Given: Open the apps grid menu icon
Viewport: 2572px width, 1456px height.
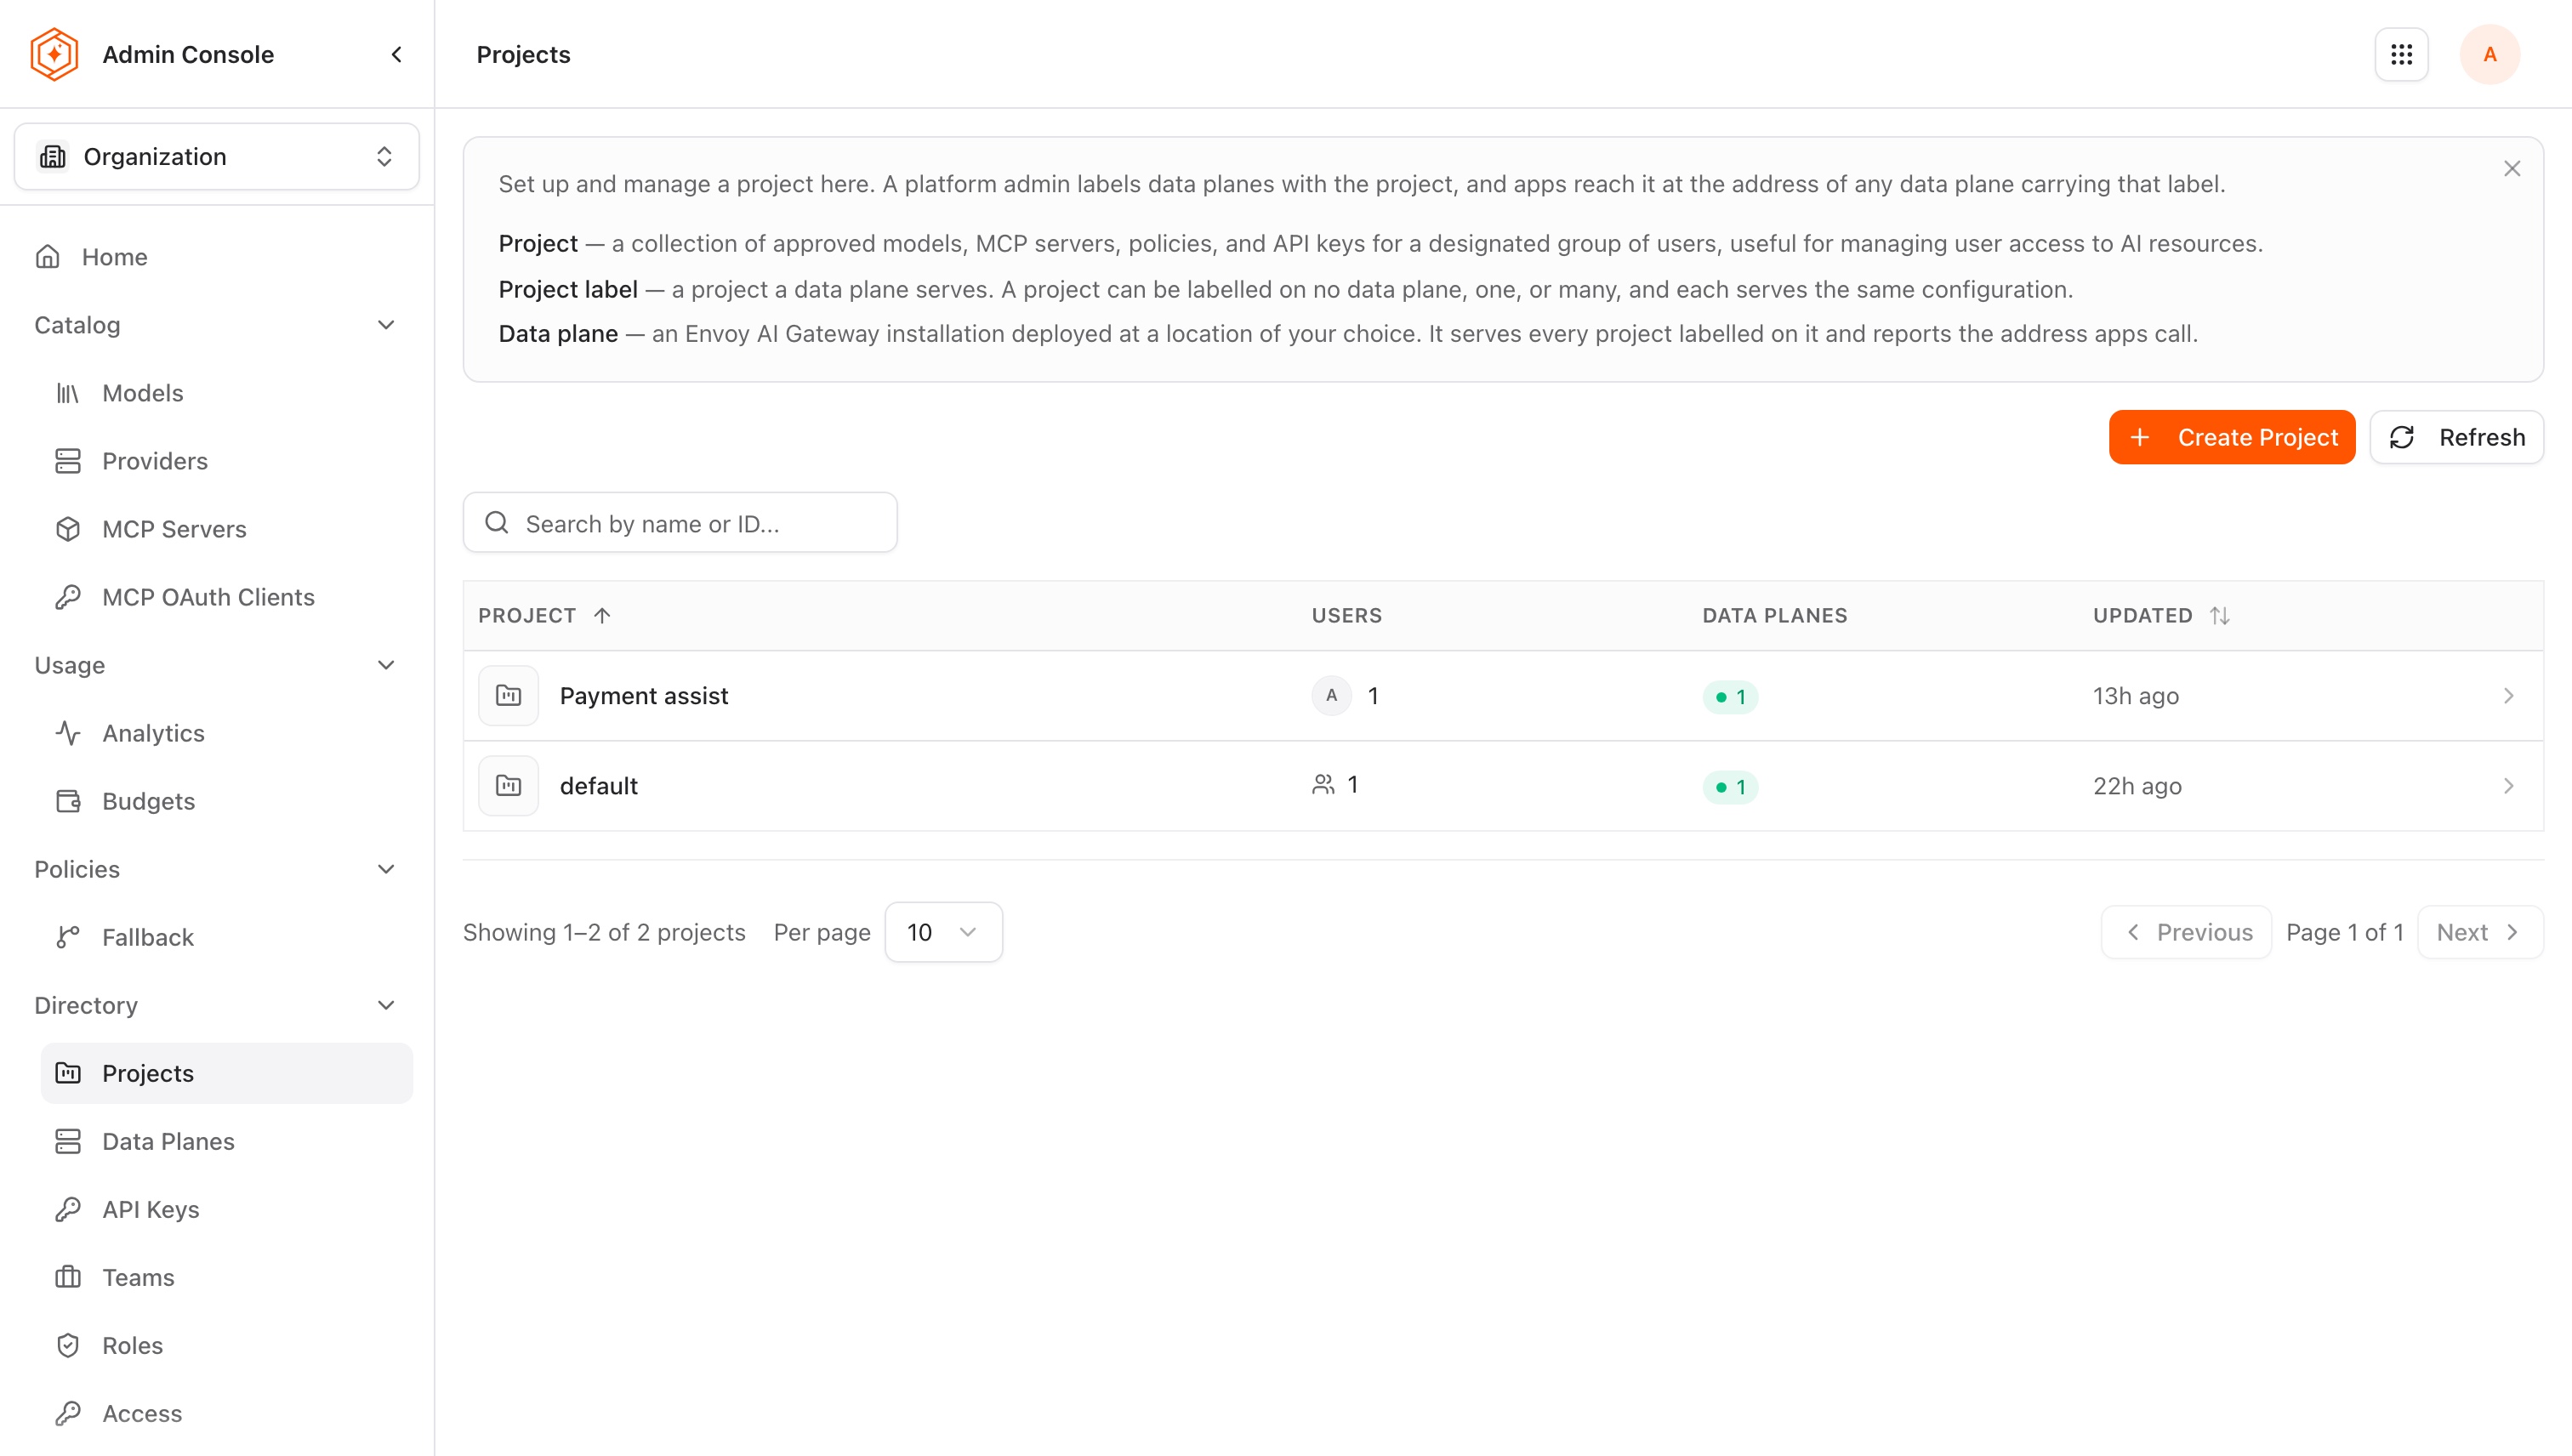Looking at the screenshot, I should coord(2401,54).
